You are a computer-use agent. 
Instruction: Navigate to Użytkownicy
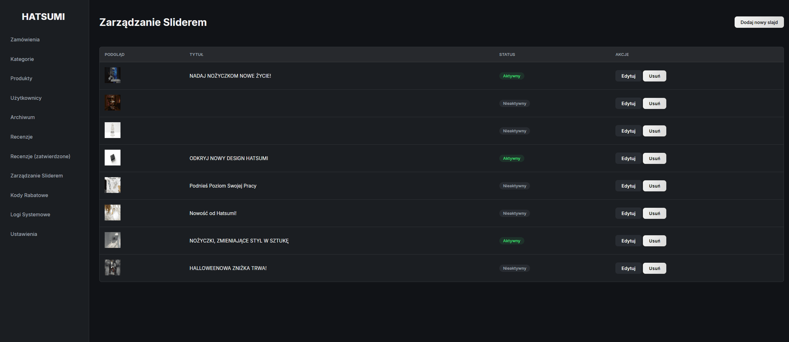(x=26, y=98)
